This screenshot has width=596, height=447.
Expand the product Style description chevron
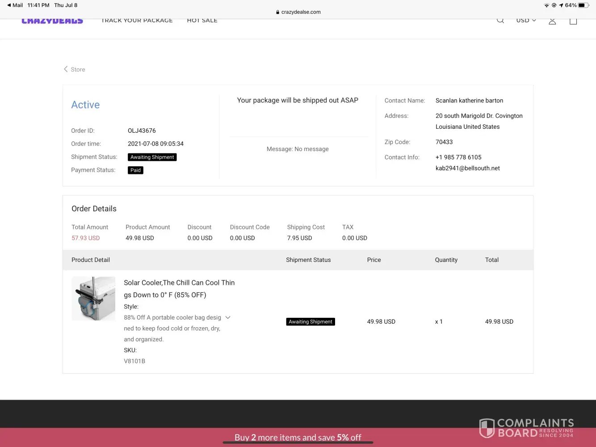[228, 317]
